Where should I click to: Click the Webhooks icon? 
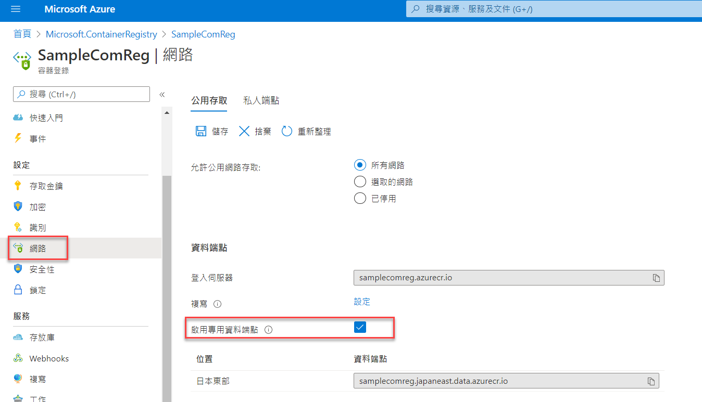[x=18, y=358]
